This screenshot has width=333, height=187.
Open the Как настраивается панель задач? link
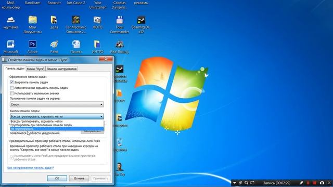pos(31,168)
